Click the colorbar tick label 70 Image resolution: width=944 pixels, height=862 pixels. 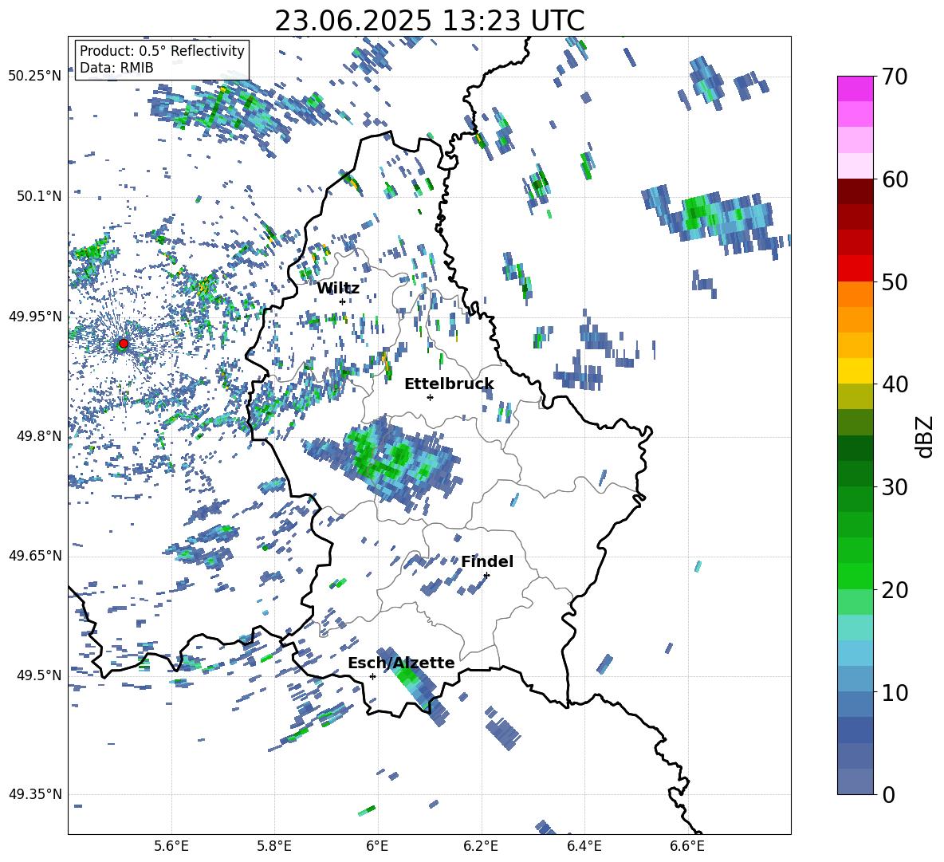(895, 77)
